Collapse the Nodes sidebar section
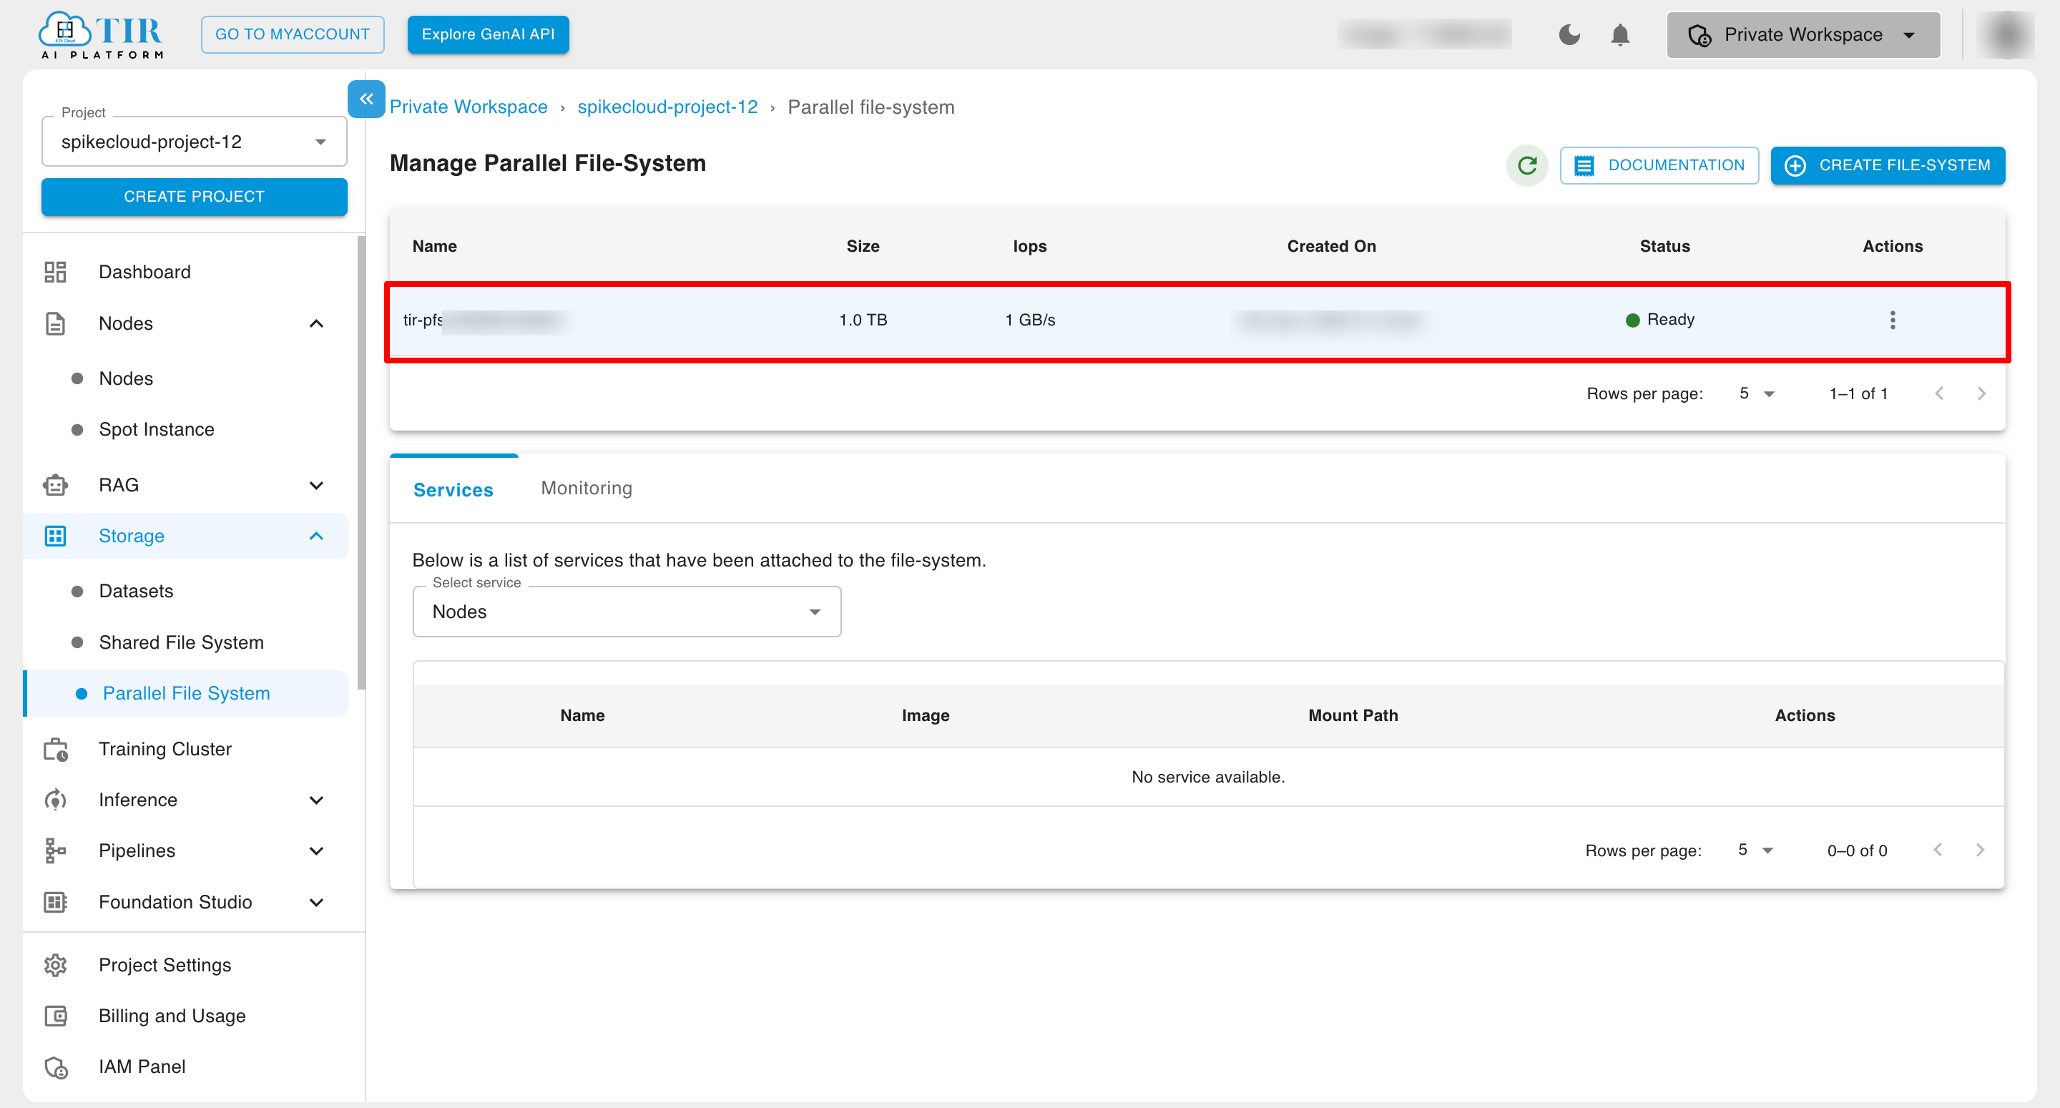Screen dimensions: 2060x1108 (316, 323)
